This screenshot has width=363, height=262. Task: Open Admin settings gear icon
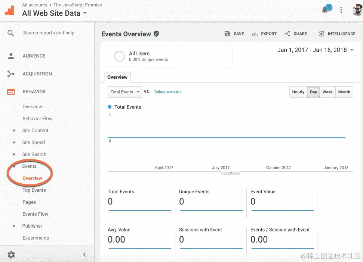(x=11, y=255)
